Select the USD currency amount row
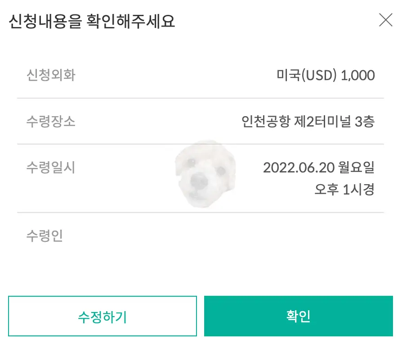This screenshot has width=402, height=344. [x=201, y=75]
